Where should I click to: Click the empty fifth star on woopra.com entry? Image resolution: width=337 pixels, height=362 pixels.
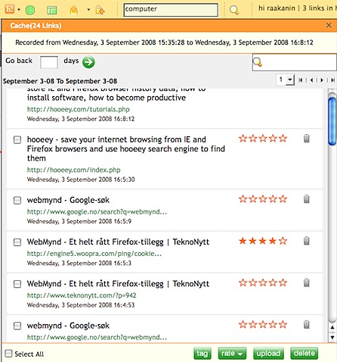(x=283, y=241)
